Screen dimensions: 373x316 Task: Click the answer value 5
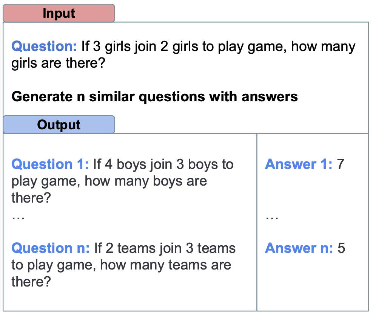click(x=341, y=248)
